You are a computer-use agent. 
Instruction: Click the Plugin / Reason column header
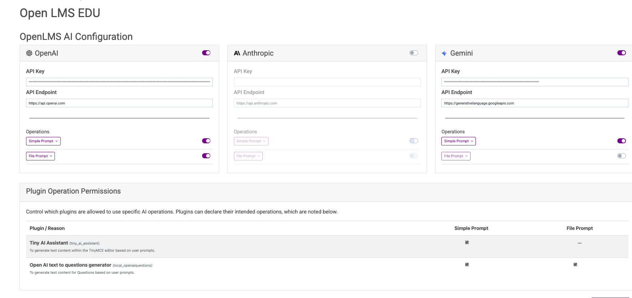(47, 228)
